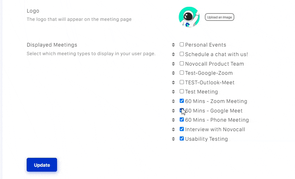The height and width of the screenshot is (179, 295).
Task: Click reorder handle beside Test Meeting
Action: pyautogui.click(x=173, y=92)
